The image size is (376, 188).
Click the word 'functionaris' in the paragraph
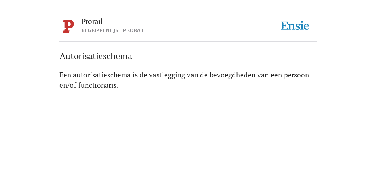[x=97, y=85]
